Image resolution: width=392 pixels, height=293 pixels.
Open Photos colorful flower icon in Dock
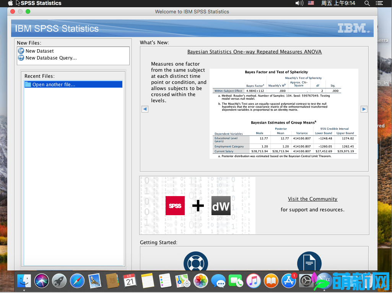point(200,281)
